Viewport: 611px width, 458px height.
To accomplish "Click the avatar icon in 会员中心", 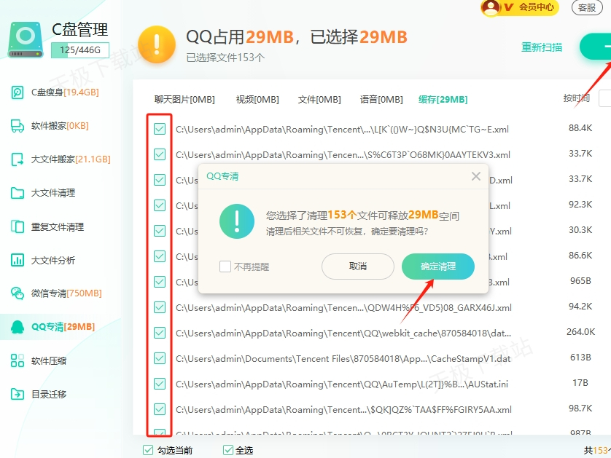I will point(491,7).
